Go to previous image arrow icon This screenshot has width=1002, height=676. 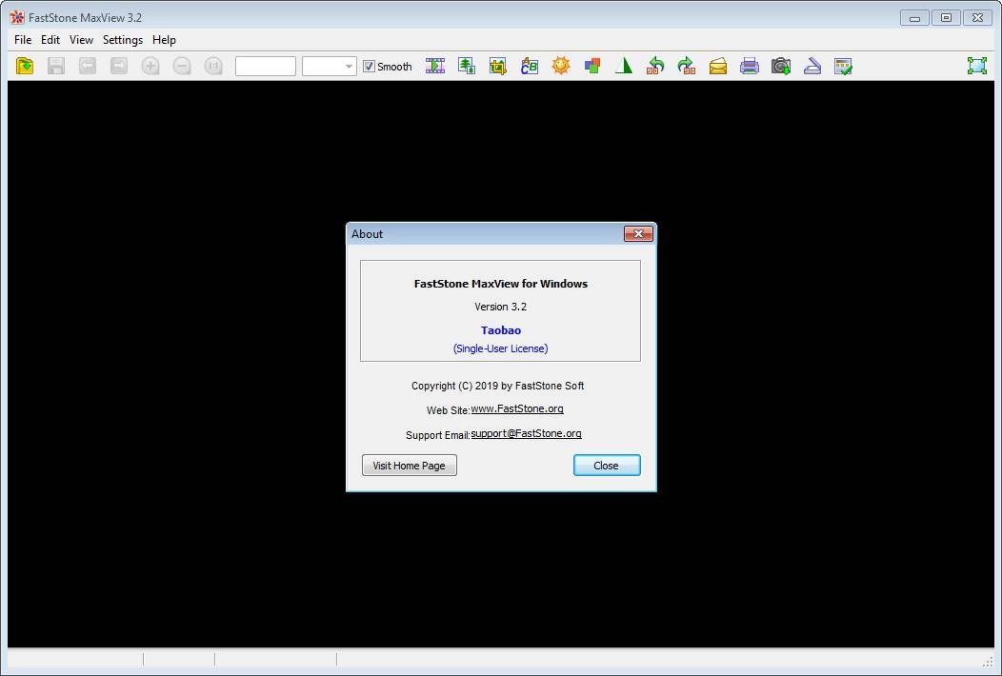(x=87, y=66)
